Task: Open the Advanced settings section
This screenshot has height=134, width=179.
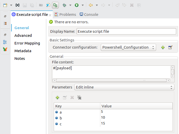Action: pos(23,36)
